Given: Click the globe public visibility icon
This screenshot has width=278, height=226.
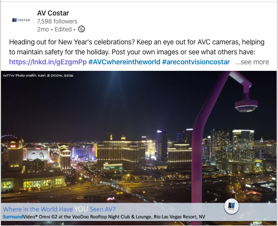Looking at the screenshot, I should pyautogui.click(x=81, y=29).
